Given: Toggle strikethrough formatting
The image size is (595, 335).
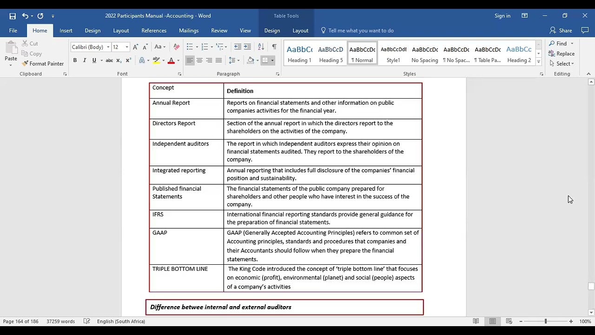Looking at the screenshot, I should [109, 60].
